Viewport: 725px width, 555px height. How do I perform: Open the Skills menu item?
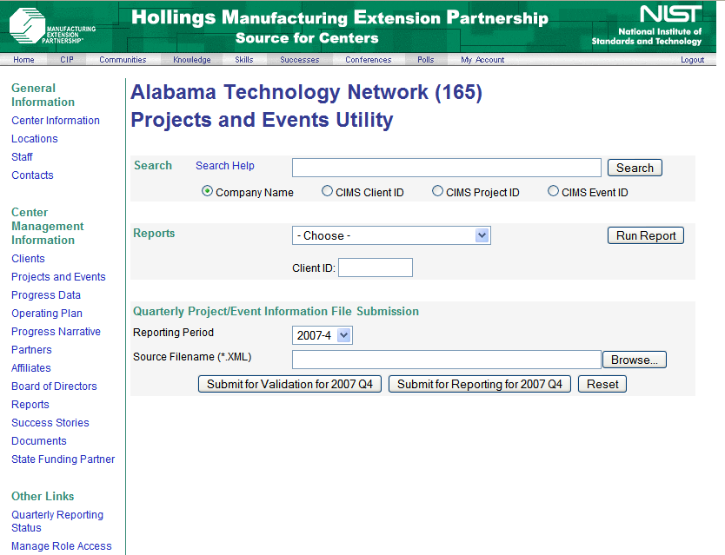(x=244, y=60)
